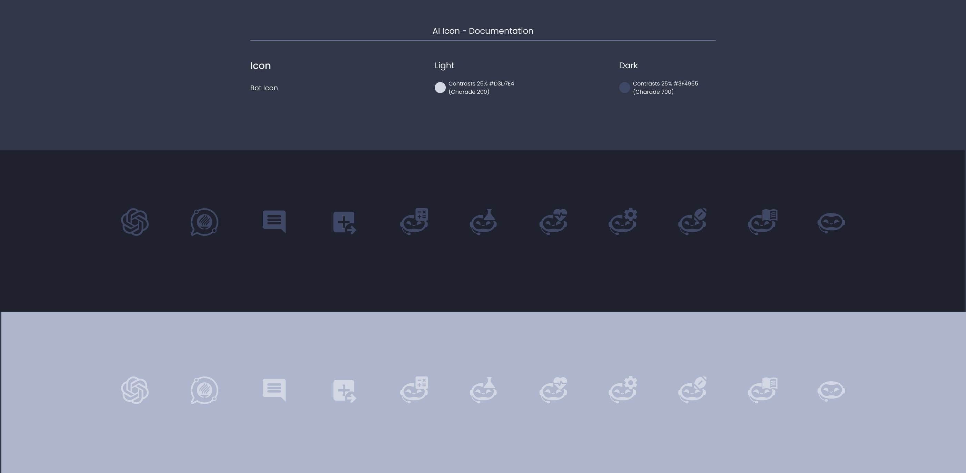Select the bot with open book icon in the light row
This screenshot has height=473, width=966.
763,390
